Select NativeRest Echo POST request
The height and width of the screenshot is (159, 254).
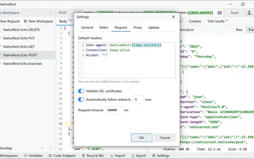[x=20, y=55]
